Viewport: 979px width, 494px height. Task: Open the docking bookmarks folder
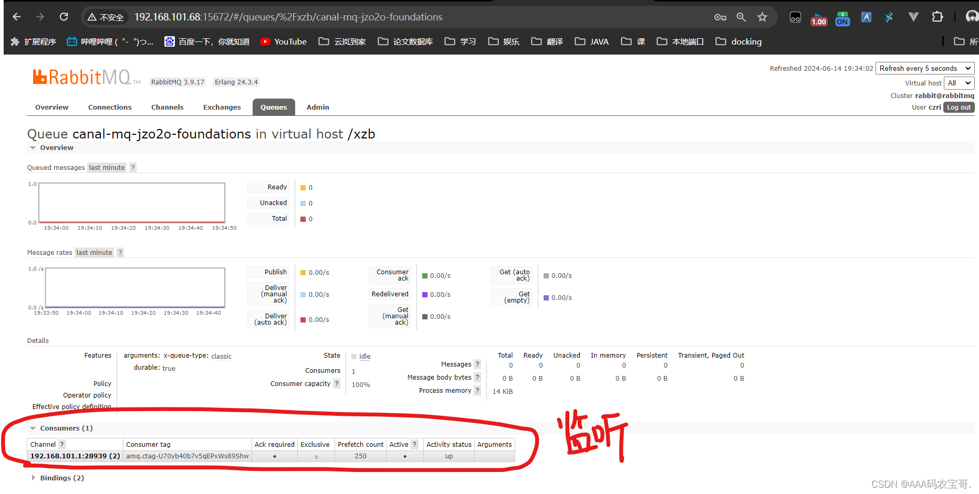pyautogui.click(x=738, y=41)
